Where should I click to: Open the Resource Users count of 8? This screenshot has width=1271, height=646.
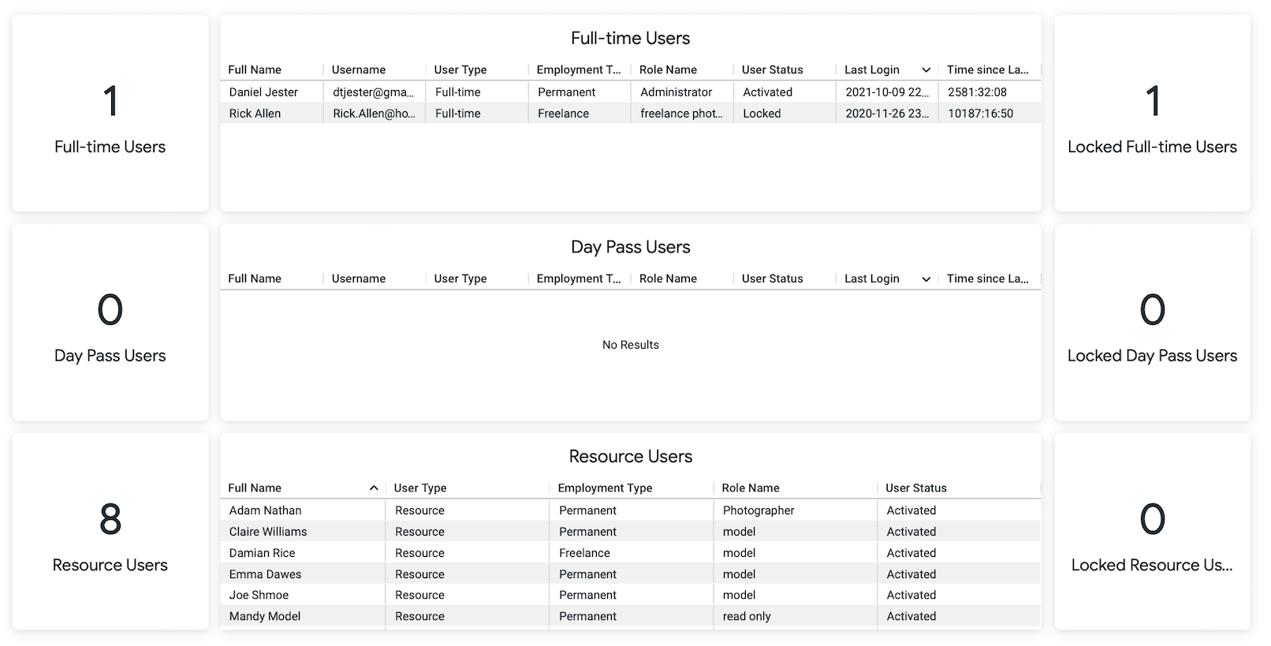click(x=110, y=532)
